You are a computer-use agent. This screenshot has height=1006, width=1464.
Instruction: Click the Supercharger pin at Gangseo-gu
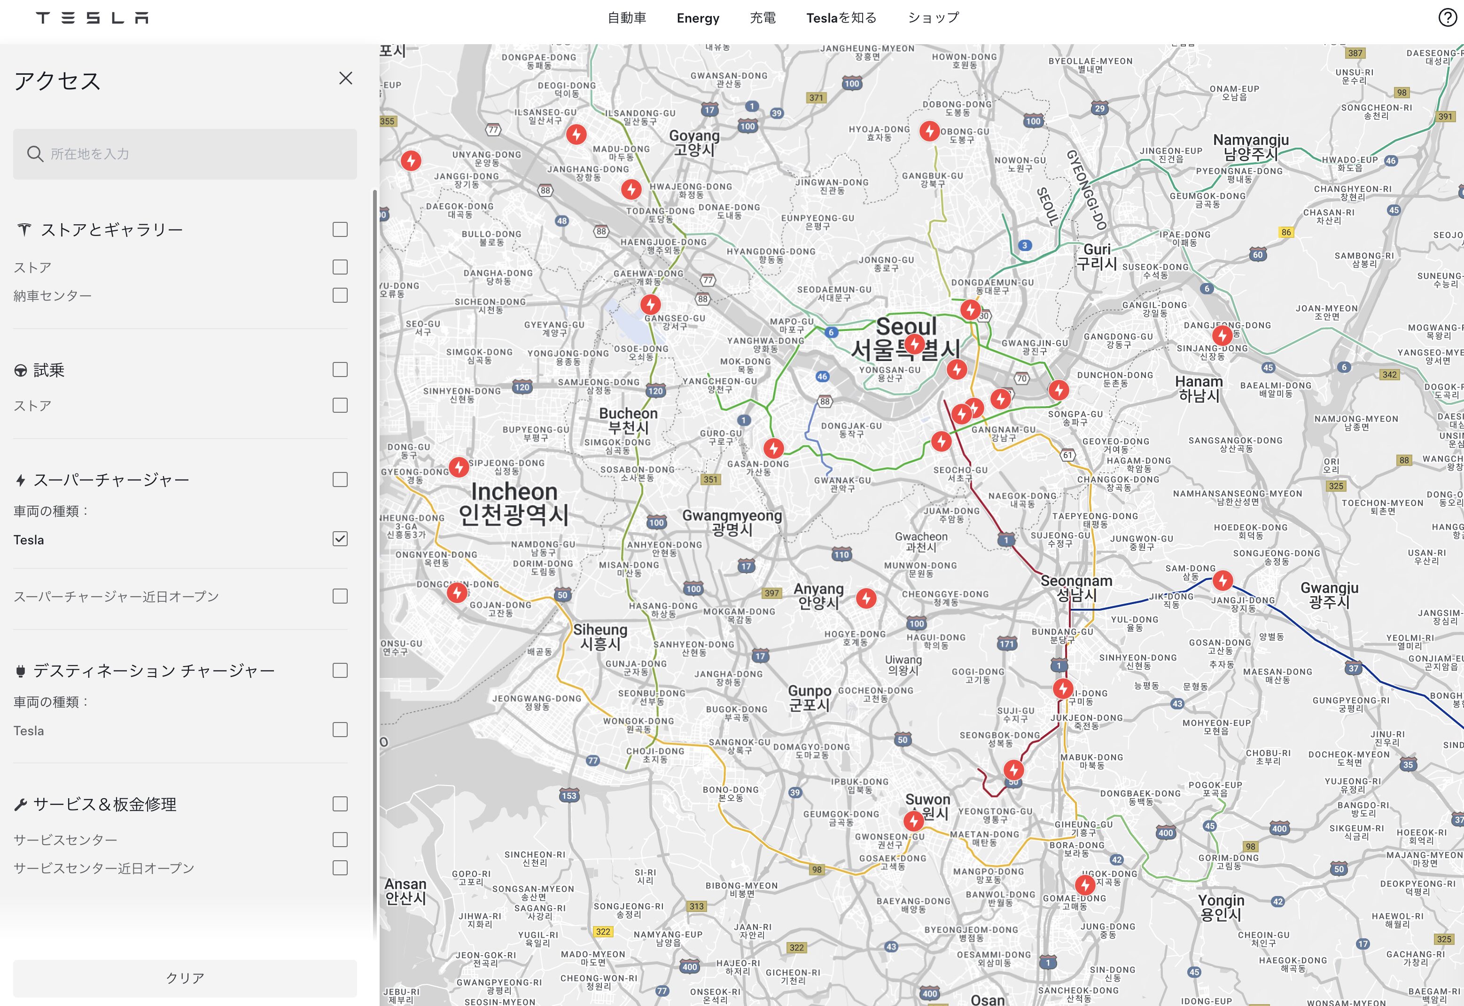coord(650,305)
